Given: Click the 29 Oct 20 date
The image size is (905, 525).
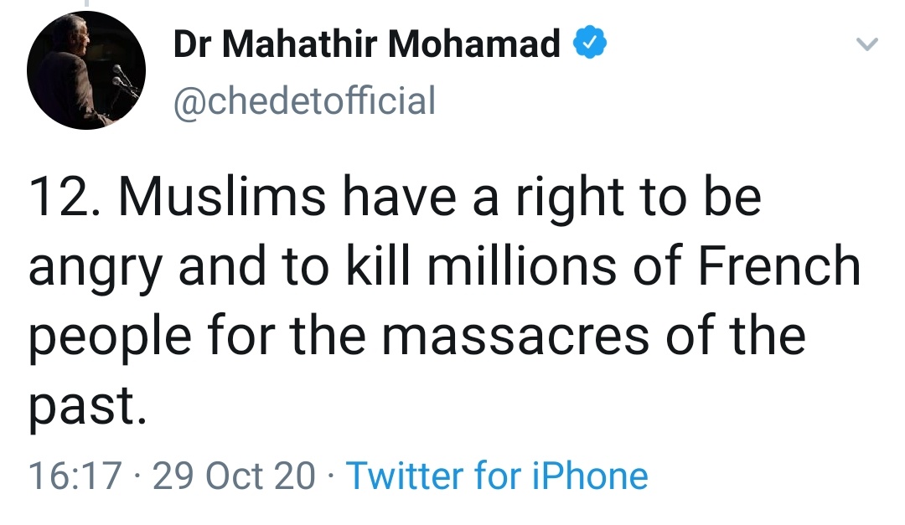Looking at the screenshot, I should coord(235,476).
